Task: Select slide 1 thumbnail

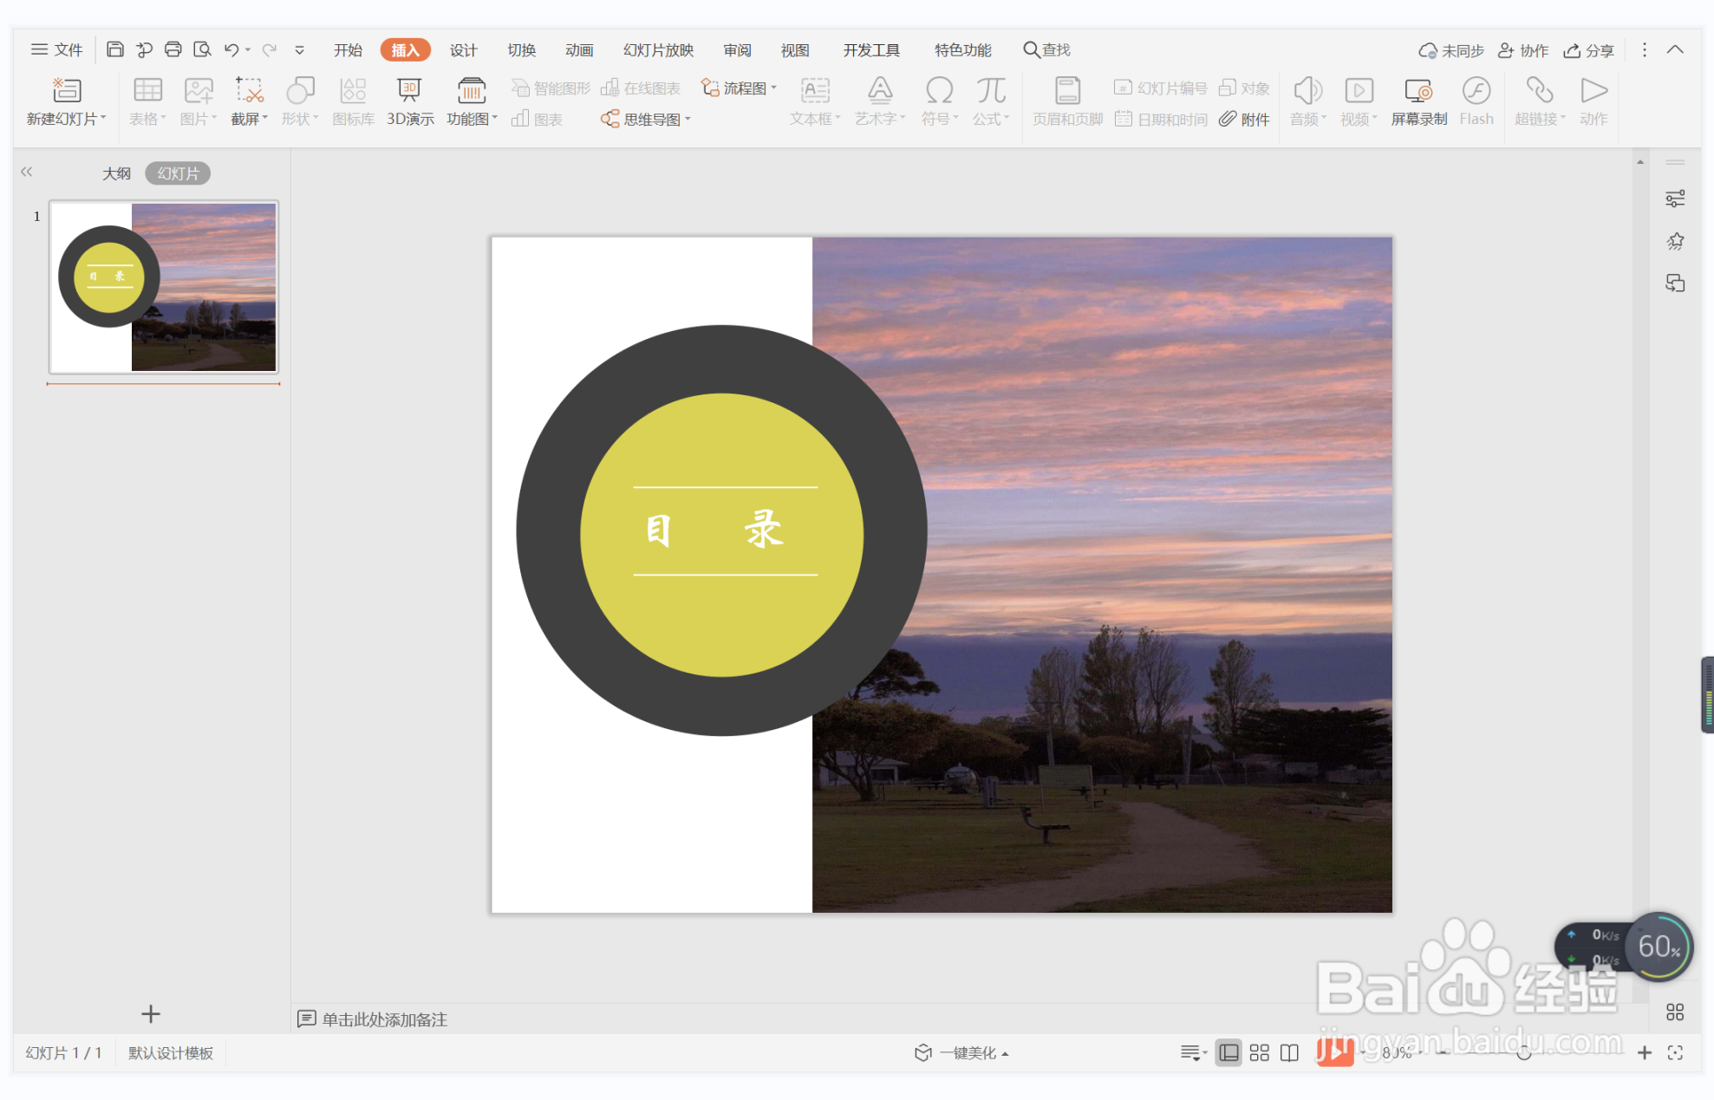Action: pyautogui.click(x=164, y=287)
